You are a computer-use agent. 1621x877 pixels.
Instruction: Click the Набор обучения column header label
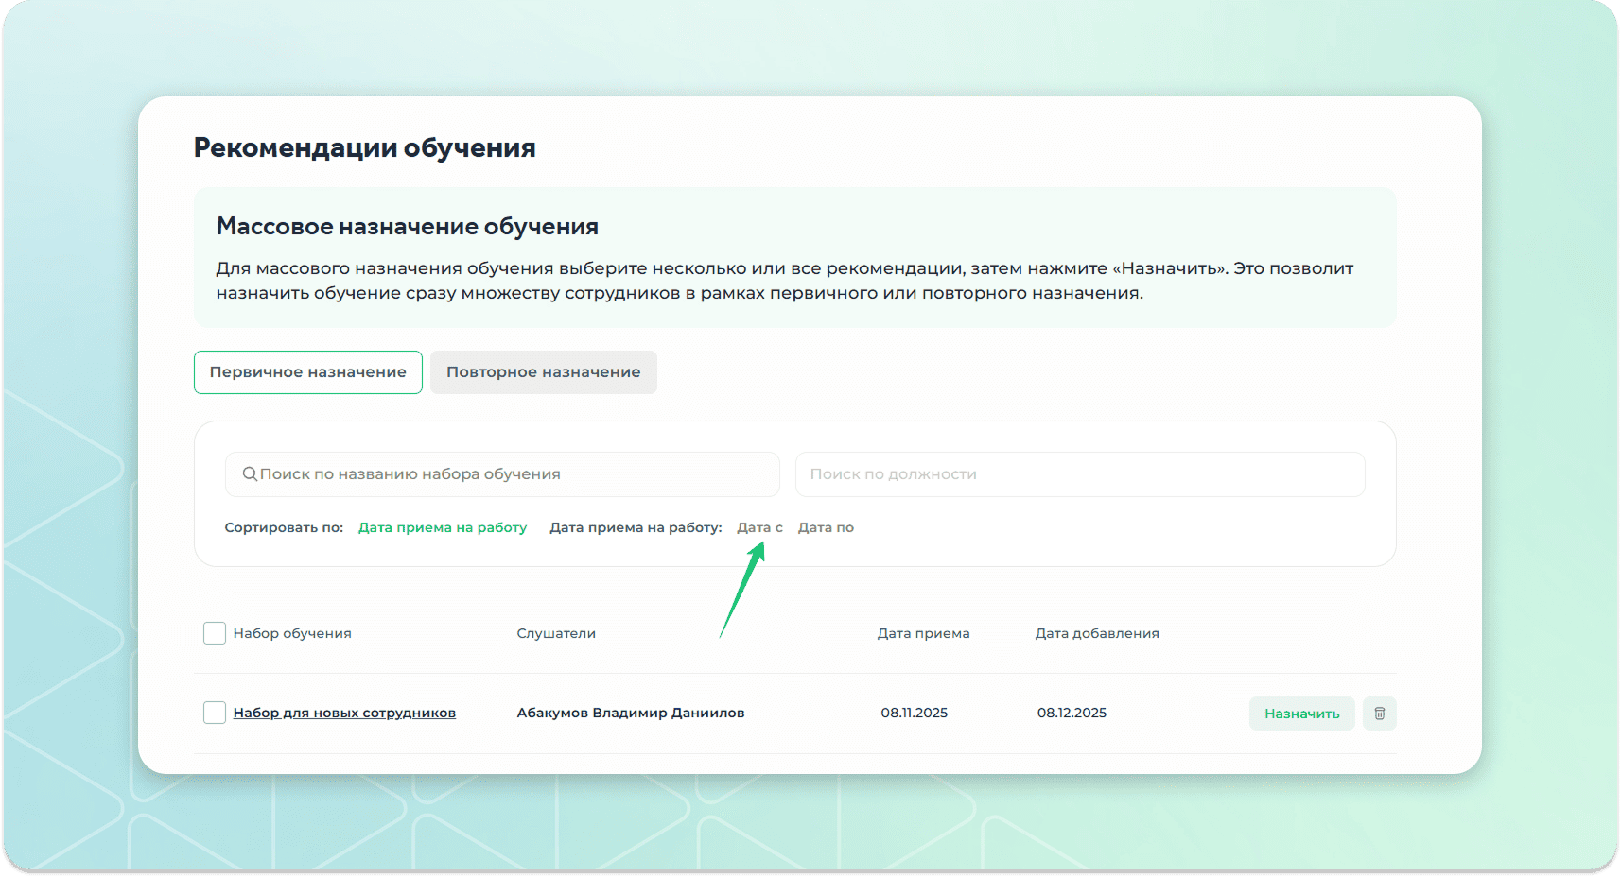[x=292, y=633]
